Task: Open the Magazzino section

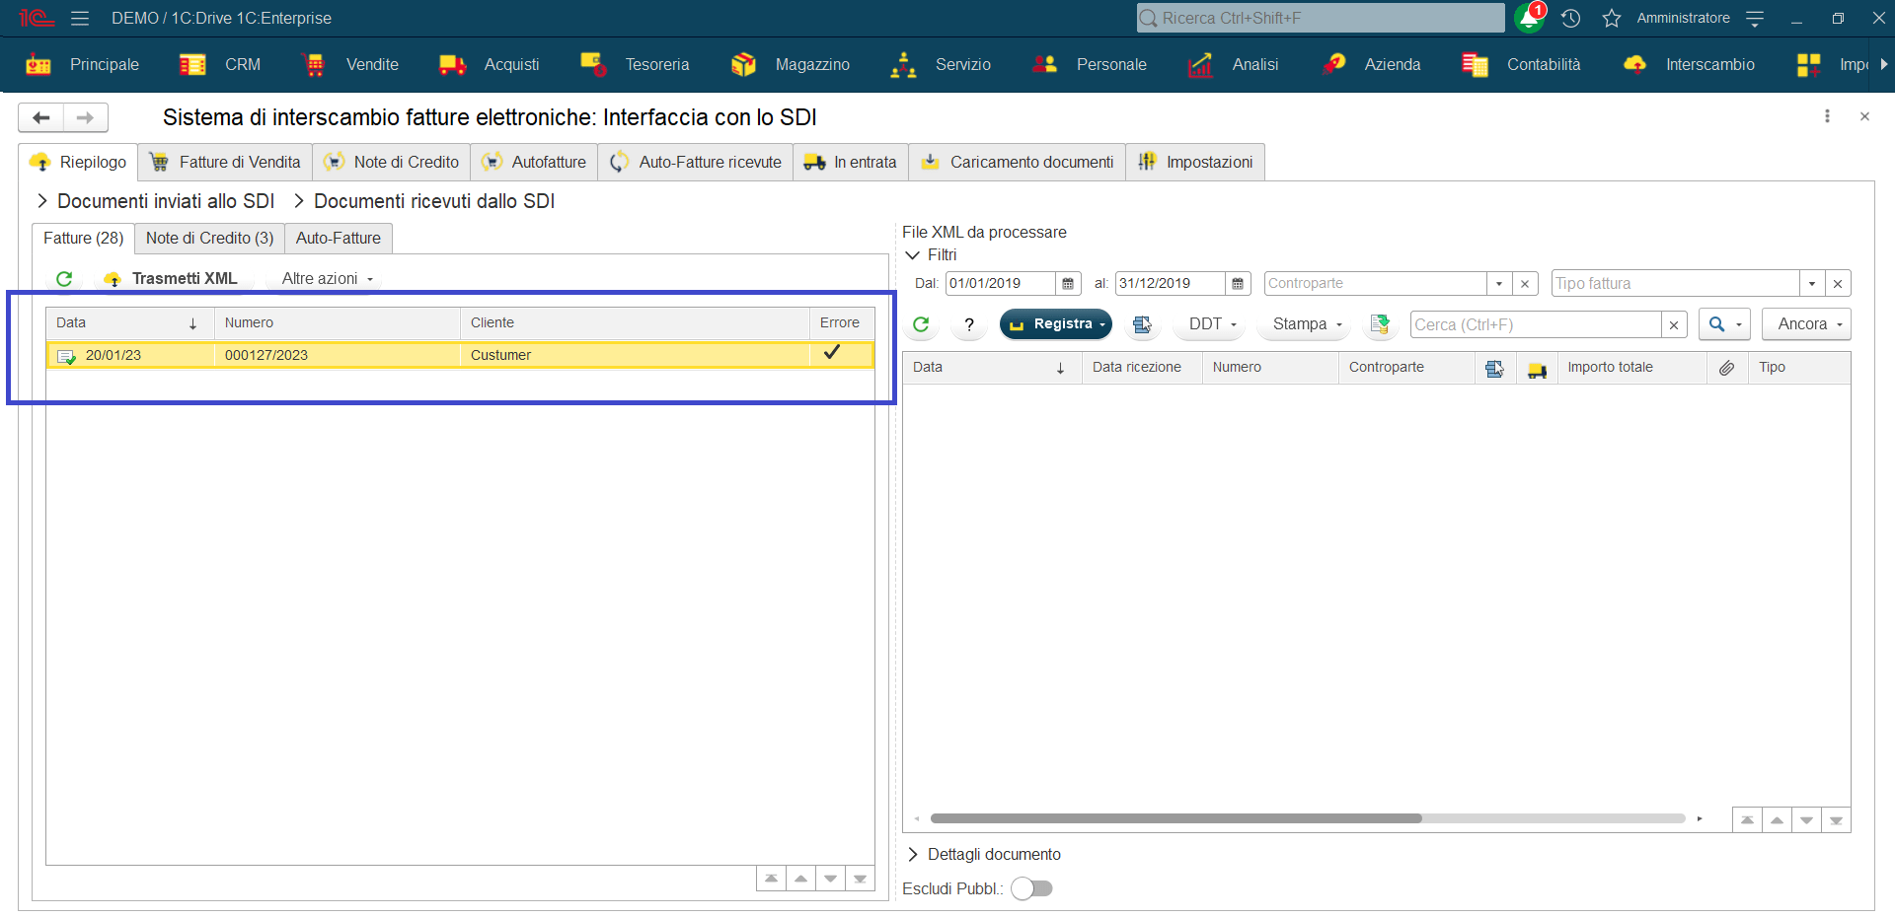Action: (791, 65)
